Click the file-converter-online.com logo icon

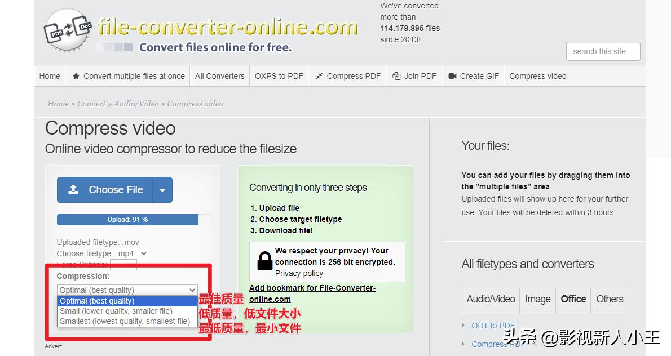coord(68,30)
